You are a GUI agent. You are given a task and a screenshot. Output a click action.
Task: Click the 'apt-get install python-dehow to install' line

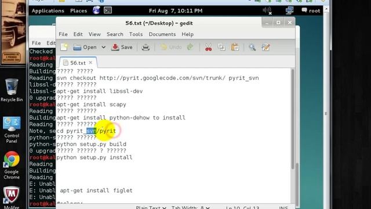[121, 118]
